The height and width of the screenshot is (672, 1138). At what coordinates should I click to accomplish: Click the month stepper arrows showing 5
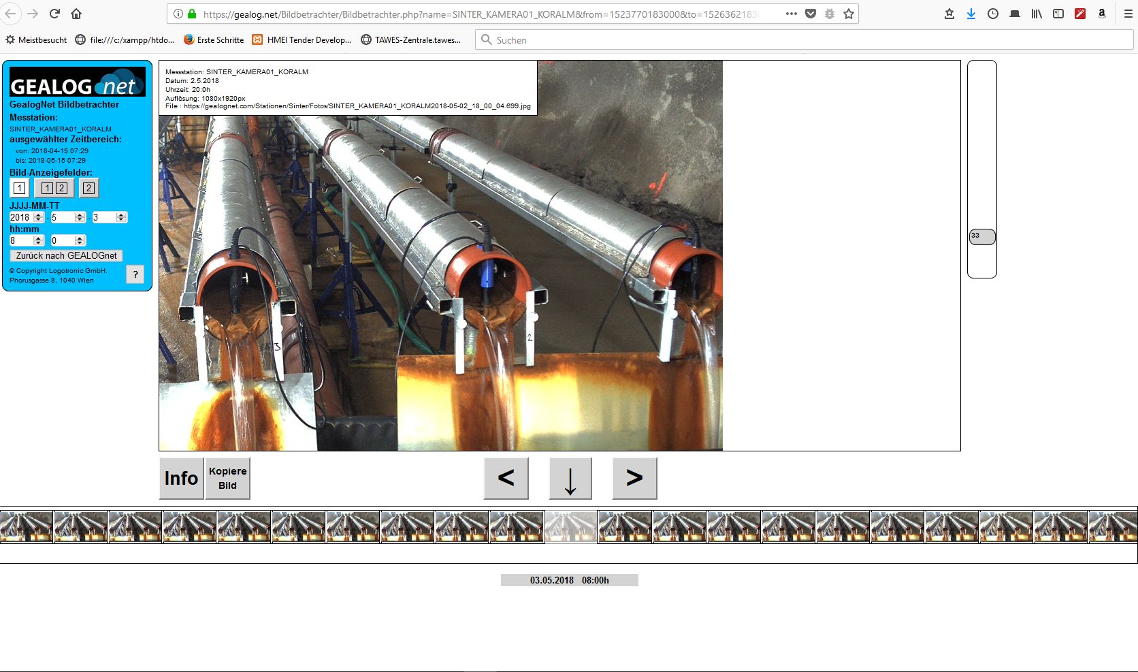click(x=80, y=217)
